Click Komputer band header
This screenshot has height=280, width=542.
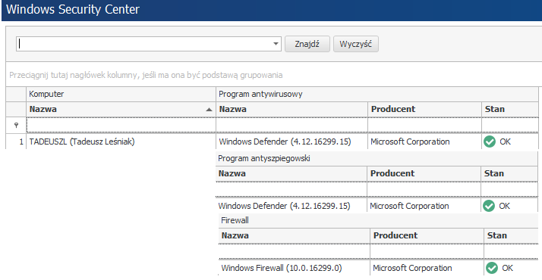121,94
